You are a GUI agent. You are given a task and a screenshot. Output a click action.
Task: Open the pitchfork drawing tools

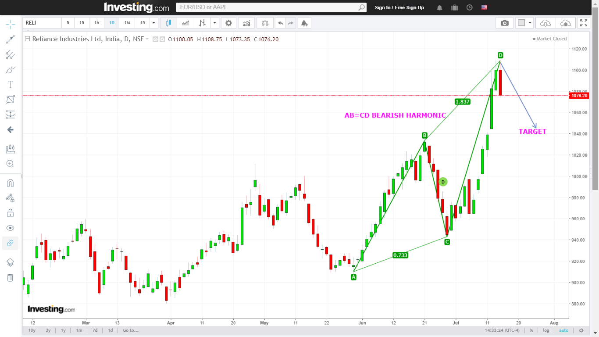(10, 55)
